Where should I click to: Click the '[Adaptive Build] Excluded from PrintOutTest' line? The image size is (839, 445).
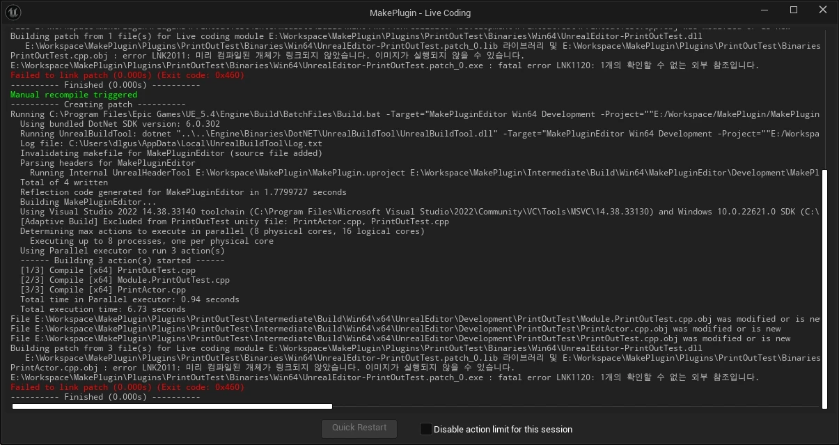235,221
